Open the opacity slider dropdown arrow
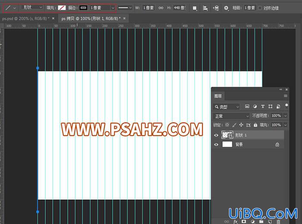The height and width of the screenshot is (224, 302). pos(286,116)
